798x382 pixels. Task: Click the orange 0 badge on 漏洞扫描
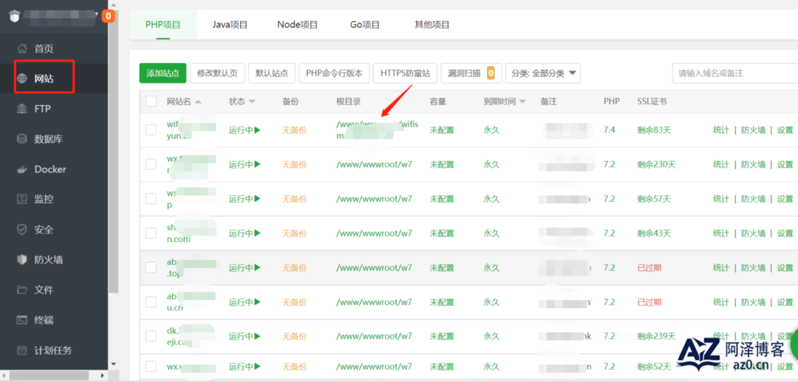[x=491, y=73]
